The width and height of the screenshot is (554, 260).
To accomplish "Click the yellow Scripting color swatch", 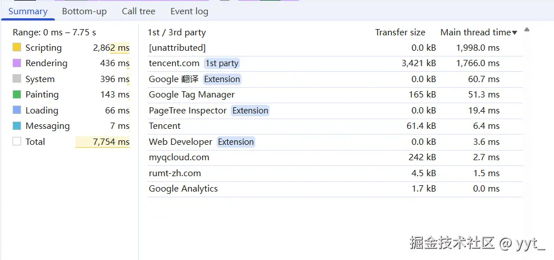I will 17,48.
